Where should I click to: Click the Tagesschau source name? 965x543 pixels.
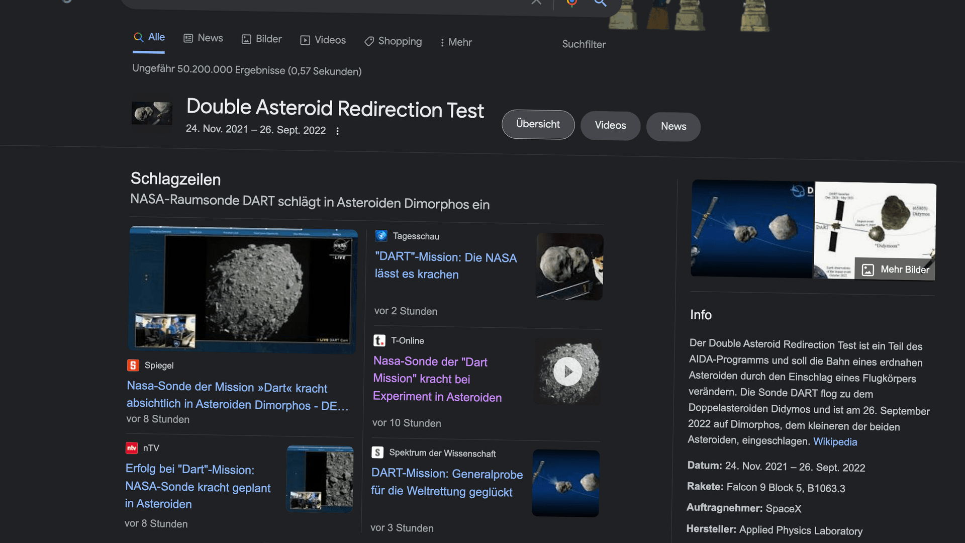point(416,236)
